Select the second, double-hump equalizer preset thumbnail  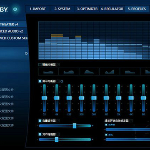tap(69, 72)
